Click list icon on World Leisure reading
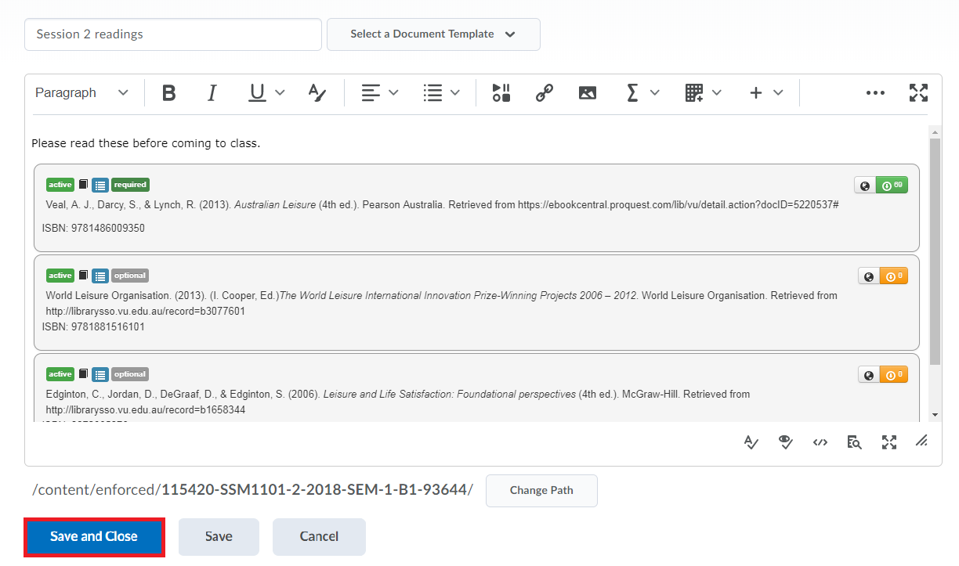Screen dimensions: 959x566 coord(100,276)
